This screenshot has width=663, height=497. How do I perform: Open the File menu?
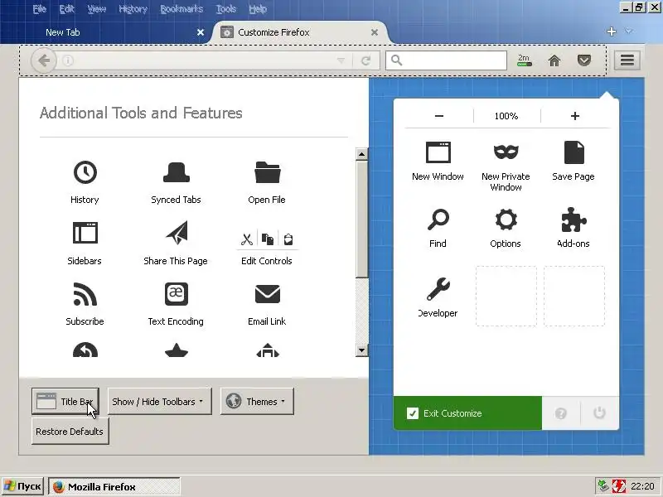(x=39, y=9)
